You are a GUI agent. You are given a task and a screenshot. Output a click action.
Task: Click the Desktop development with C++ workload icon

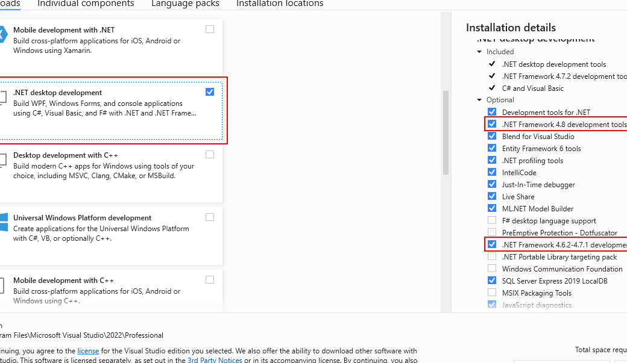(x=3, y=160)
